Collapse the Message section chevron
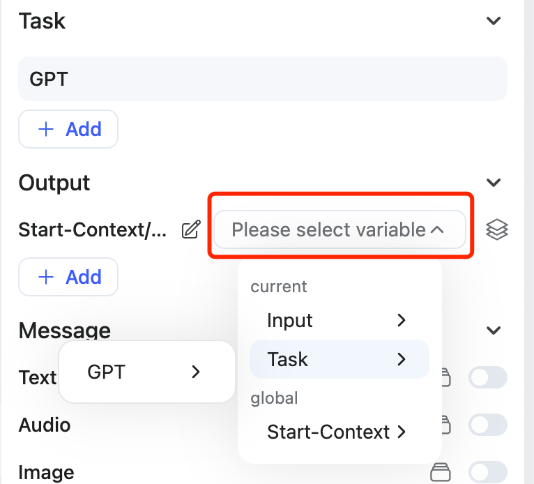The image size is (534, 484). 494,330
